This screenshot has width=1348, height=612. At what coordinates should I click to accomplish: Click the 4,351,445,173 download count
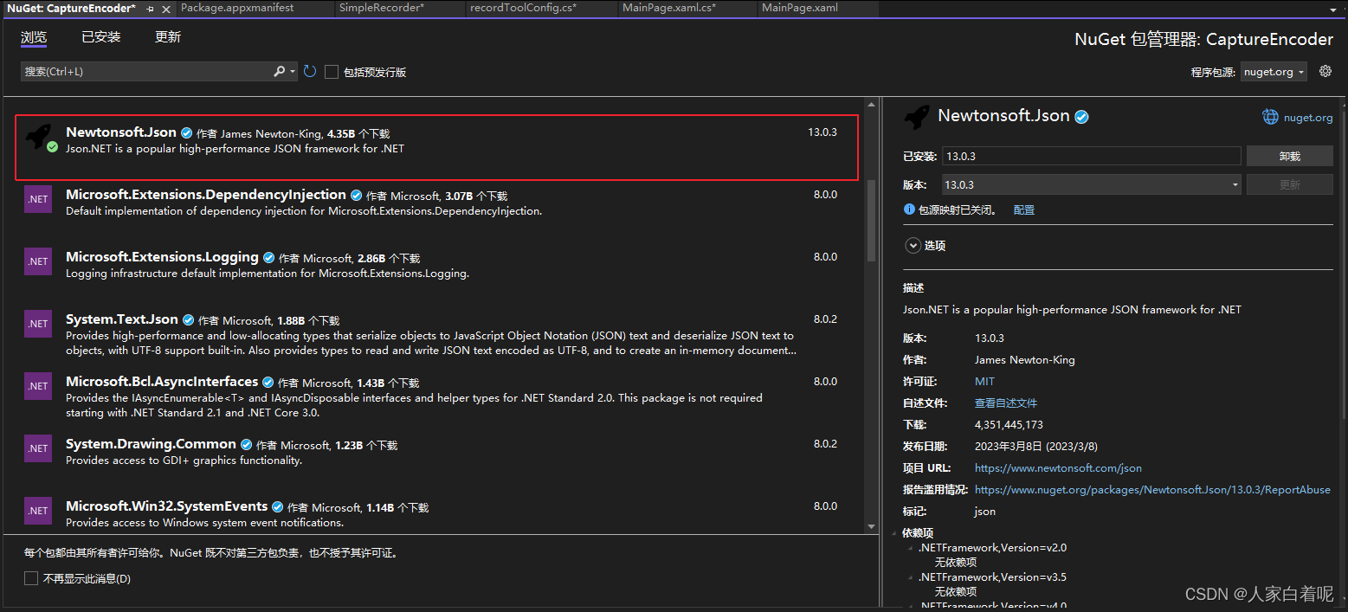click(x=1009, y=425)
